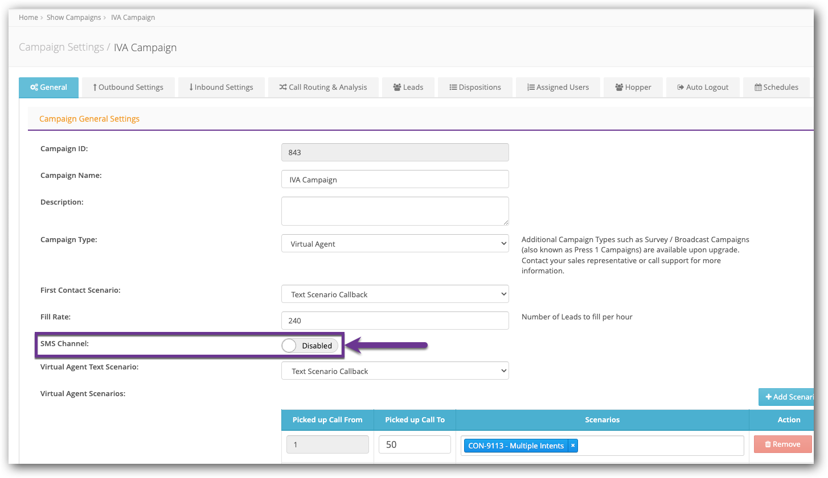This screenshot has height=478, width=828.
Task: Open the Hopper tab
Action: [x=633, y=87]
